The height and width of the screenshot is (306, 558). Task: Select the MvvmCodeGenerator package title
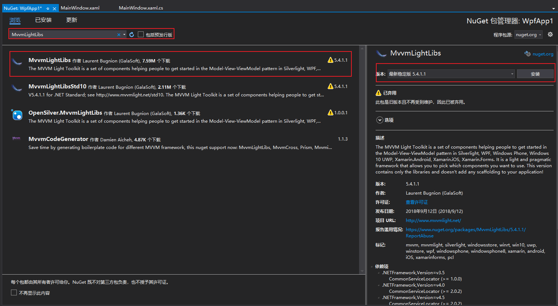[59, 139]
